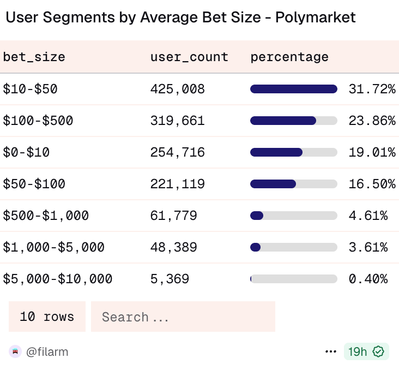Click the 10 rows button
The width and height of the screenshot is (399, 370).
point(47,317)
